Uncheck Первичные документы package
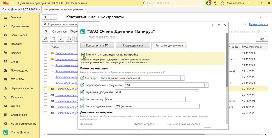Viewport: 272px width, 138px height. 82,92
